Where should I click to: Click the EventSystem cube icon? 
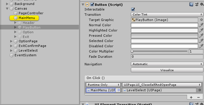point(12,55)
